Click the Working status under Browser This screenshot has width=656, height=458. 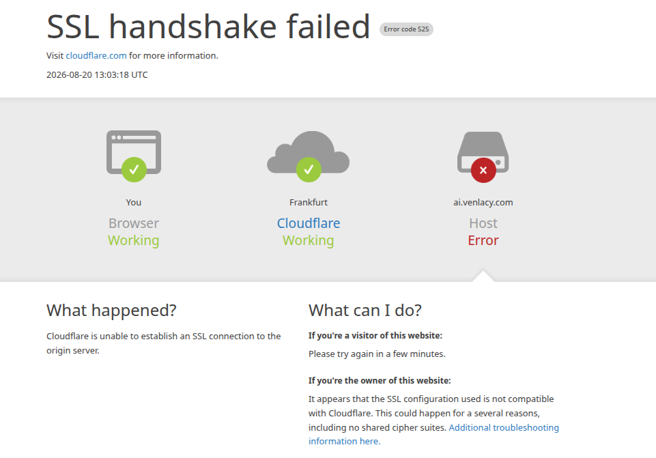(134, 240)
